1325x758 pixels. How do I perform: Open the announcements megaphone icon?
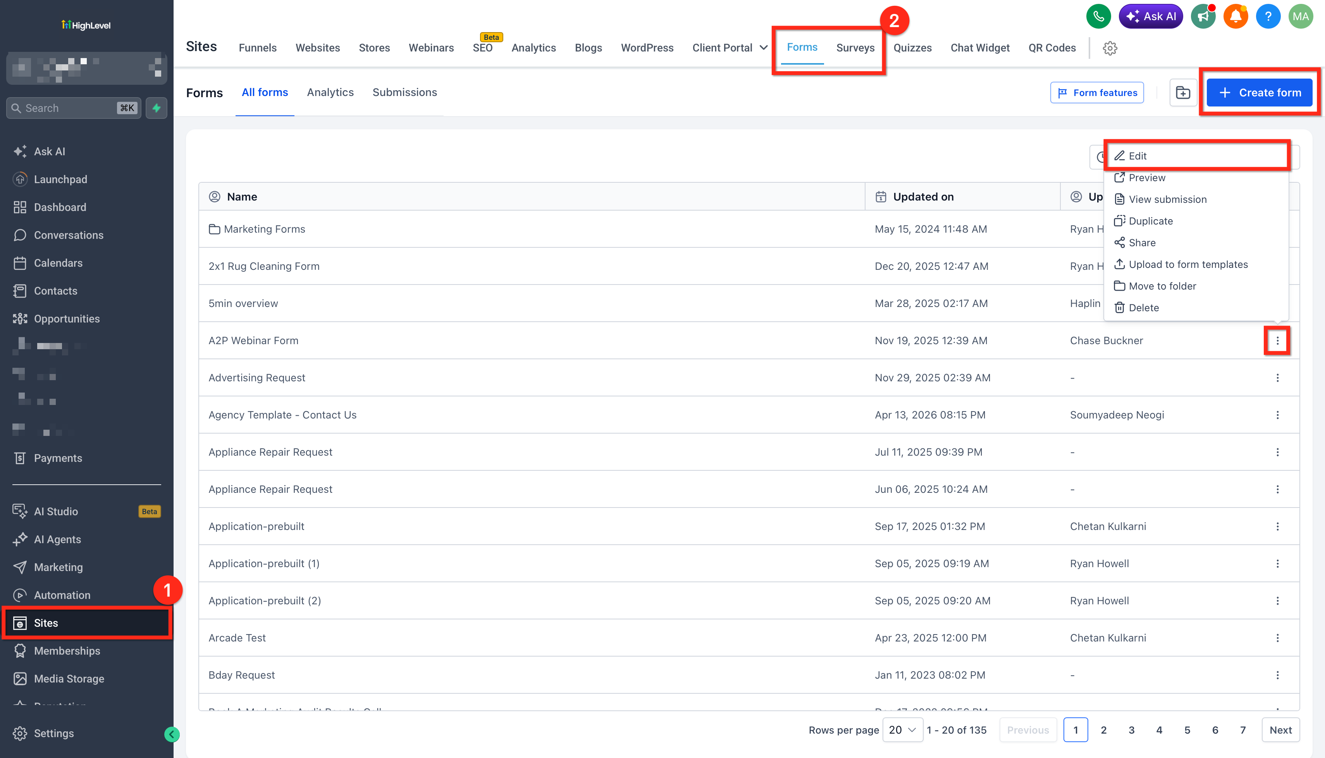point(1203,16)
